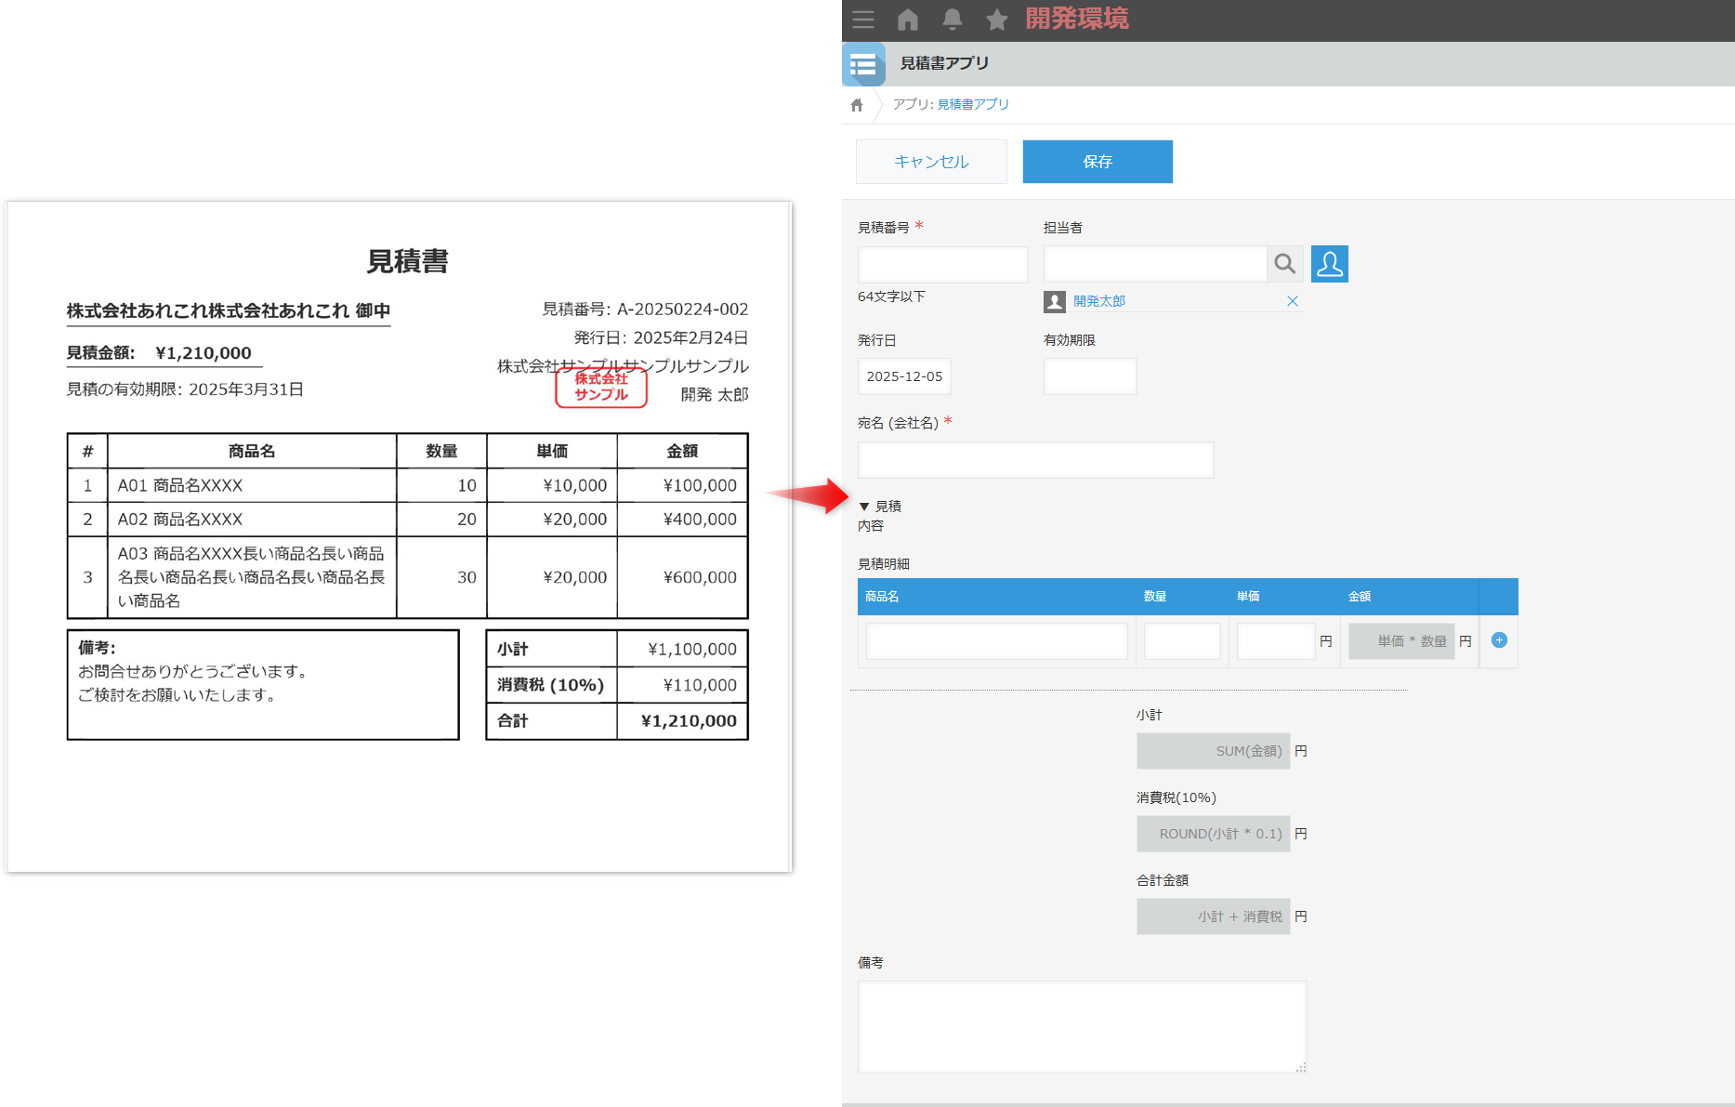Add a row to the 見積明細 table

pos(1498,640)
